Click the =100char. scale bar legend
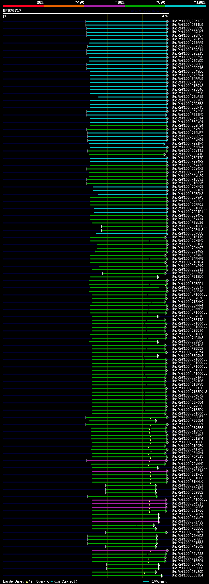The width and height of the screenshot is (209, 584). coord(155,581)
